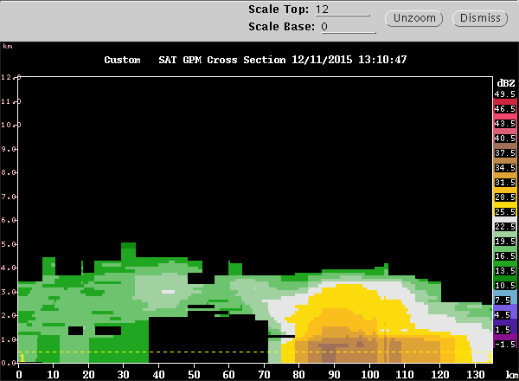Viewport: 519px width, 381px height.
Task: Select the 16.5 dBZ color legend entry
Action: tap(505, 256)
